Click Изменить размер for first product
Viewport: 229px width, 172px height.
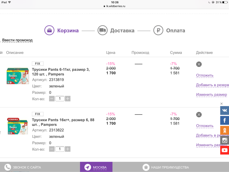pyautogui.click(x=211, y=95)
